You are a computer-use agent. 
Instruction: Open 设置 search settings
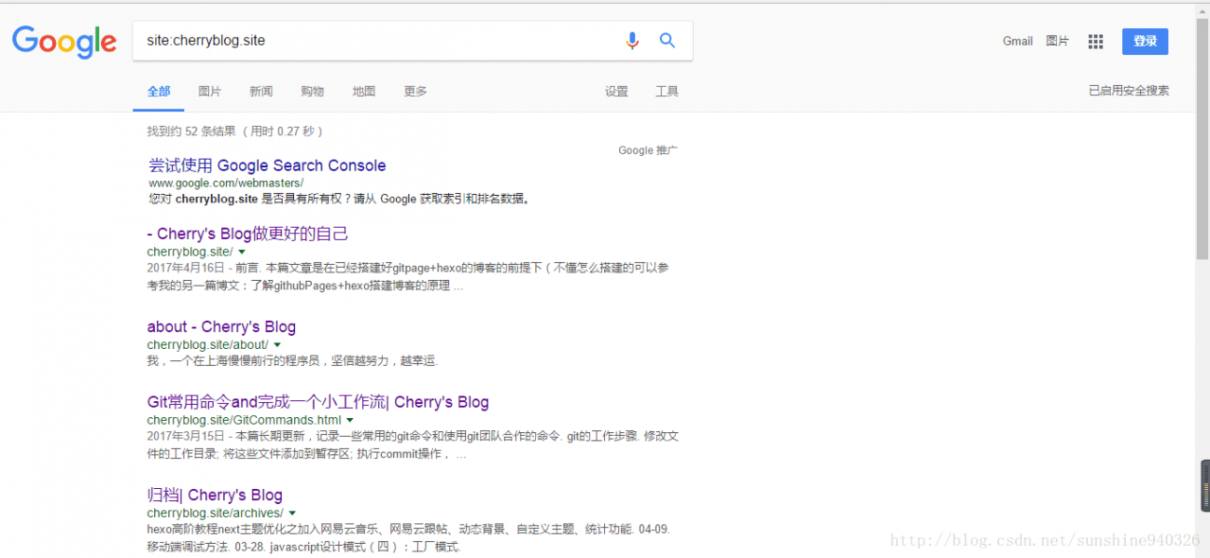[x=616, y=92]
